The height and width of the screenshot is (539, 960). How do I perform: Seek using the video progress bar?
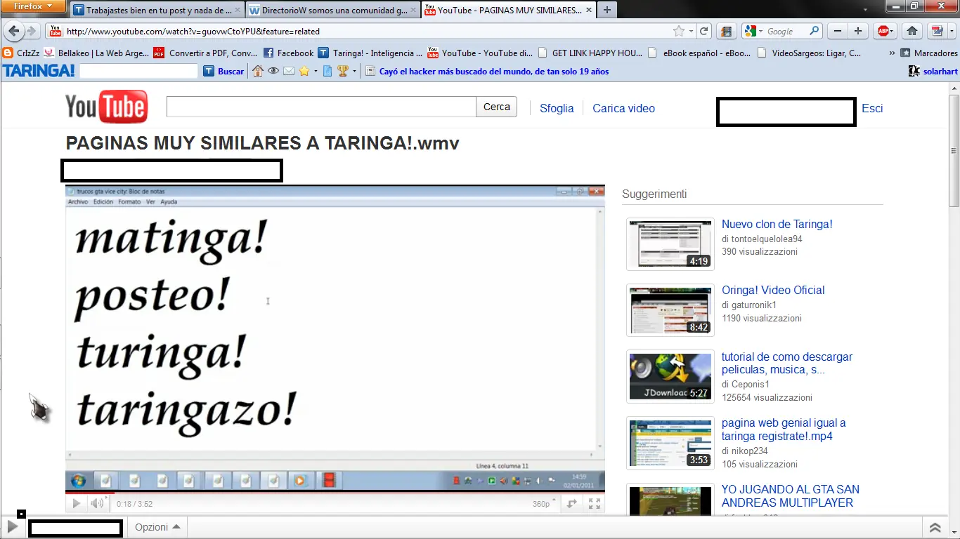(x=335, y=492)
